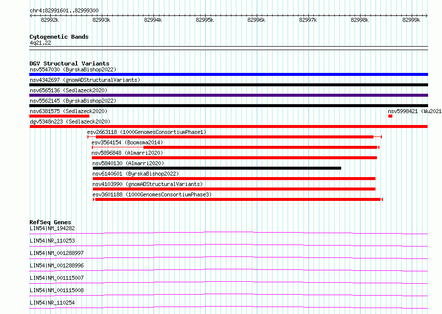Click the 82992k ruler label
The image size is (442, 314).
tap(50, 20)
